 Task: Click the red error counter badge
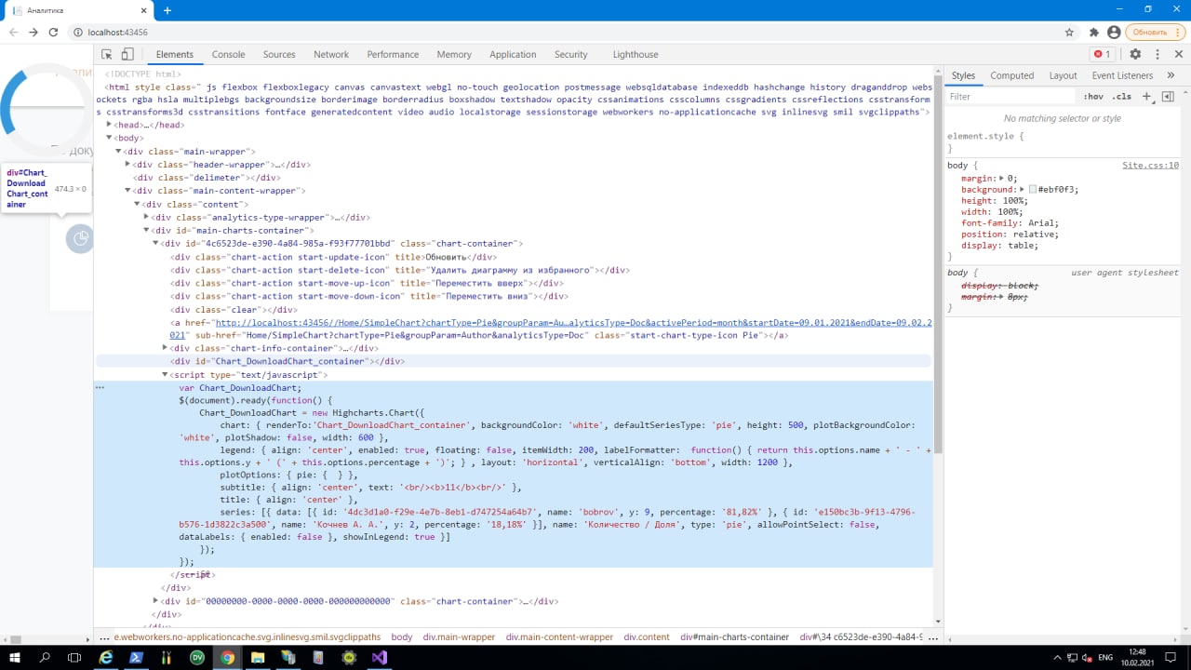(1103, 55)
